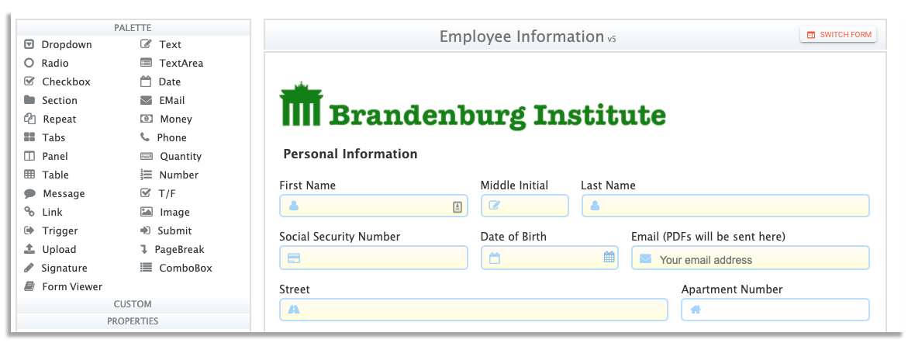Select the PageBreak palette item
Screen dimensions: 915x343
(x=172, y=250)
